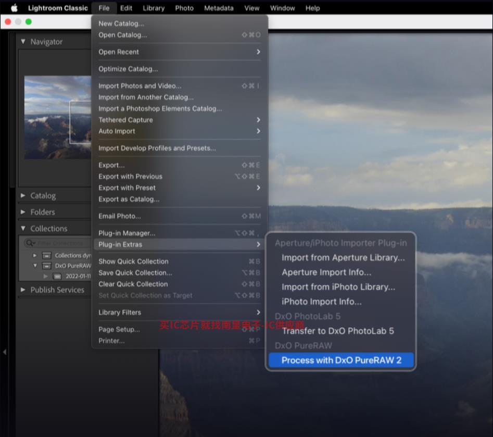Image resolution: width=493 pixels, height=437 pixels.
Task: Collapse the Collections panel
Action: 23,228
